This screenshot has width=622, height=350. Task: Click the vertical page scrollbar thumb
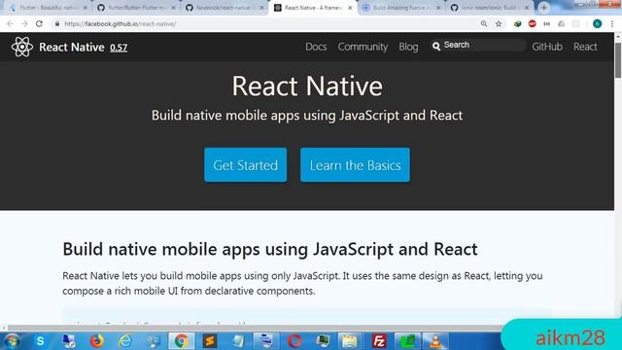618,59
